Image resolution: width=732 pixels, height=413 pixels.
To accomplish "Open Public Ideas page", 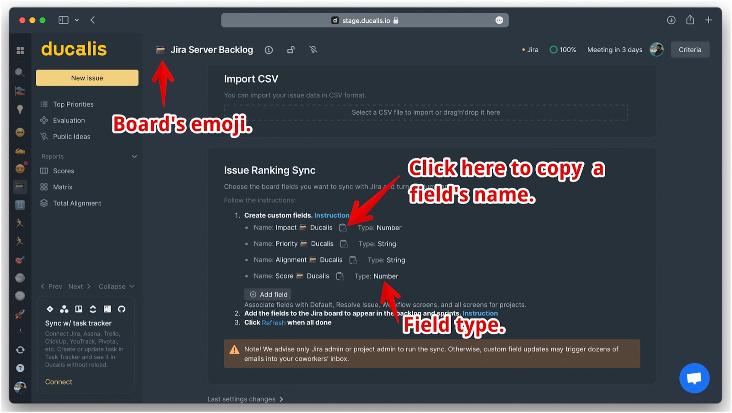I will [x=71, y=136].
